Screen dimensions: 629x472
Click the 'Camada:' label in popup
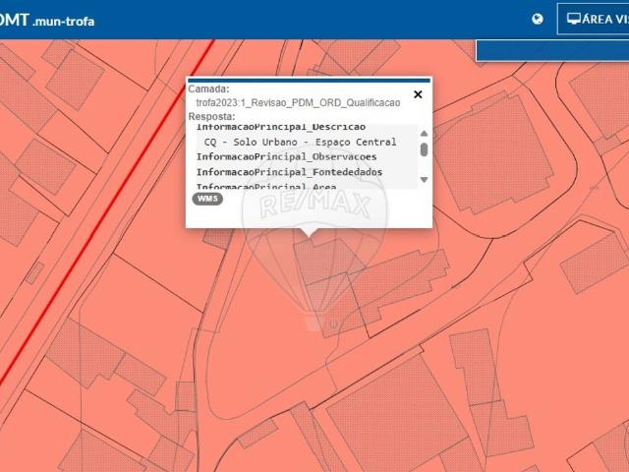pos(208,88)
